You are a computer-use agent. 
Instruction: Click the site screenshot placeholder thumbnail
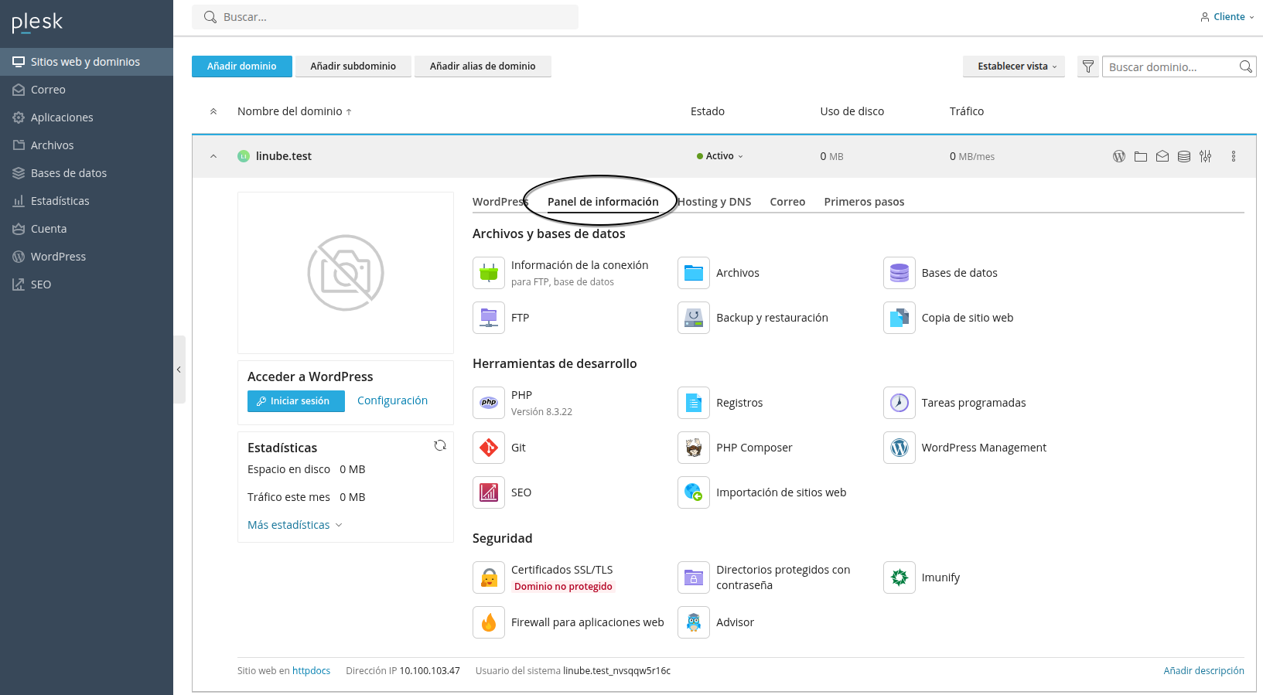346,273
